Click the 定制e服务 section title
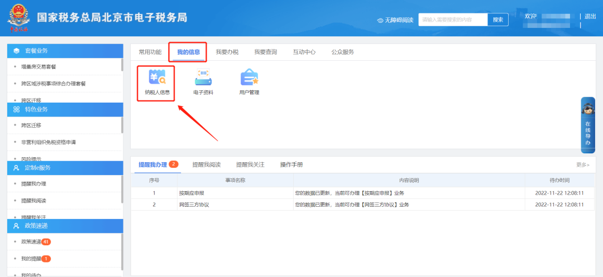This screenshot has height=277, width=603. tap(38, 168)
